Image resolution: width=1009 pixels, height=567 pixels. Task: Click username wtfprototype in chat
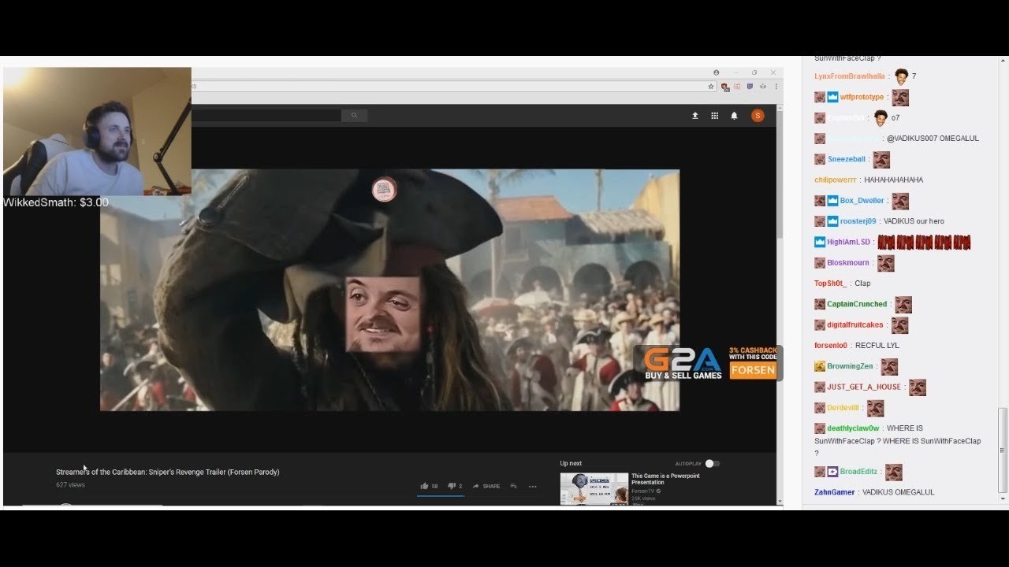point(862,97)
